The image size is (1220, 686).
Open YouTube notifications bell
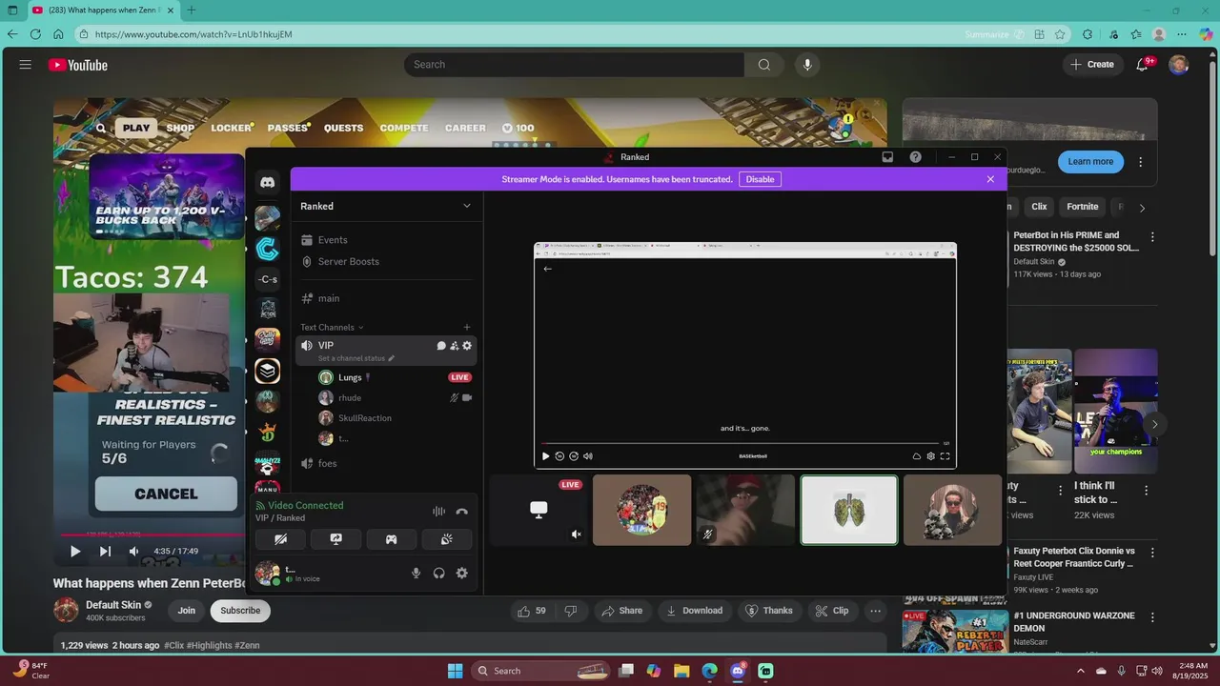[1143, 65]
